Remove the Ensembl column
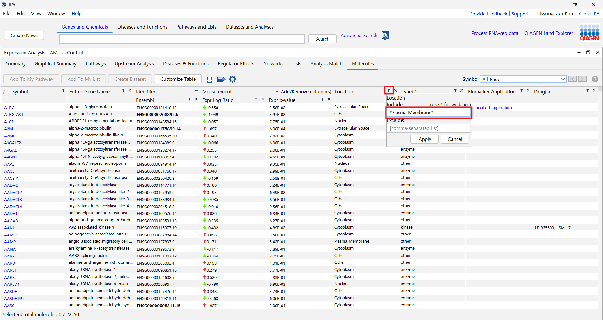 (x=196, y=99)
